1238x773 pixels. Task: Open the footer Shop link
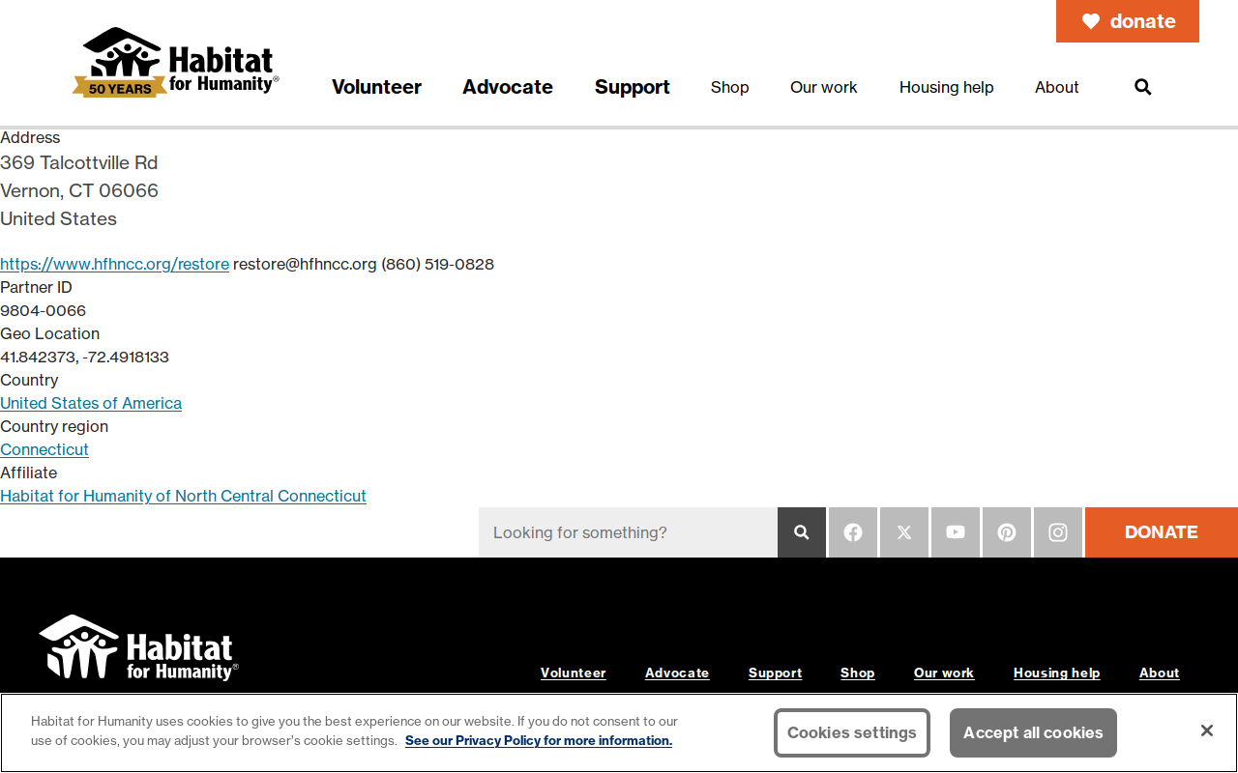[858, 673]
